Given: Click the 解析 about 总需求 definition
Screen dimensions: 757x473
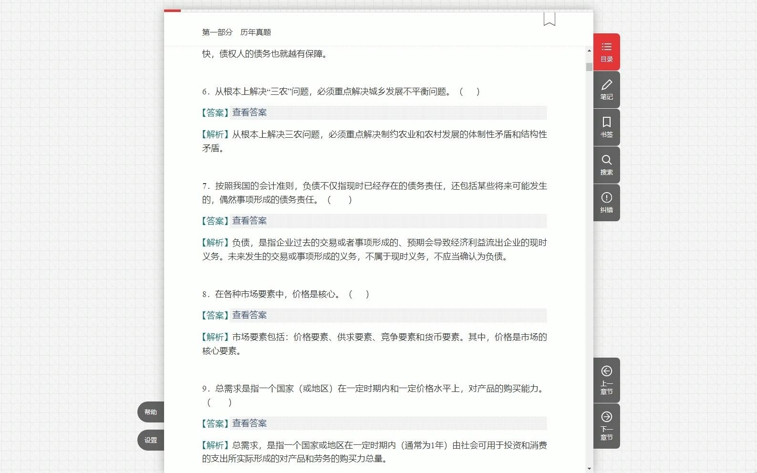Looking at the screenshot, I should (374, 452).
